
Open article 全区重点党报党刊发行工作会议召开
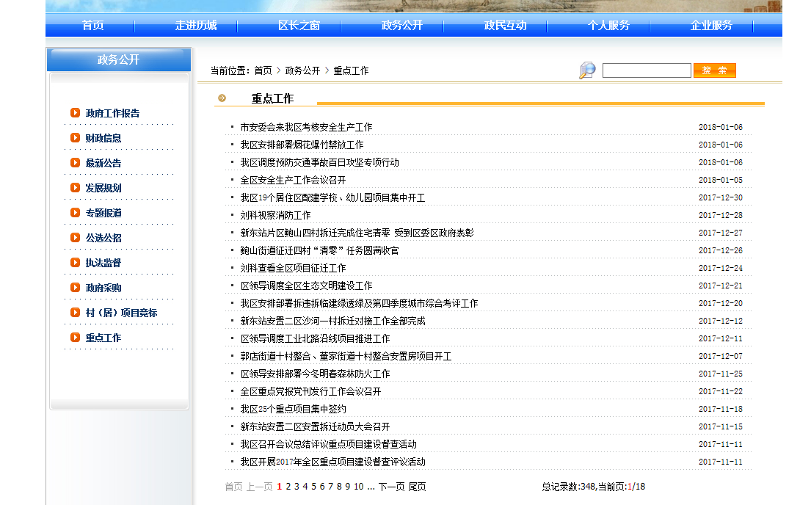(311, 391)
